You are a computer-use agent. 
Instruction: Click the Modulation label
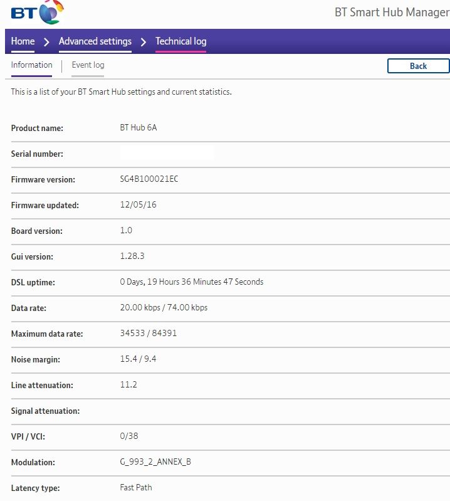pos(33,462)
